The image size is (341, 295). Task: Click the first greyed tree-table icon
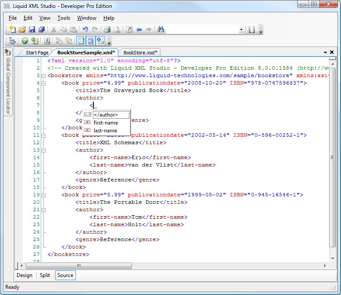coord(59,41)
